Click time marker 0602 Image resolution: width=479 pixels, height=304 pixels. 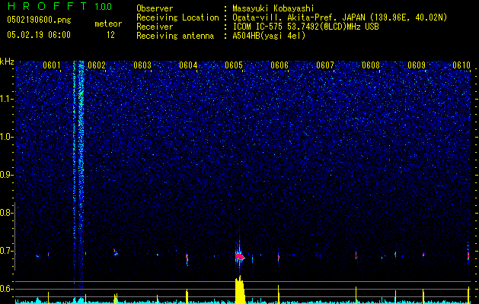[x=97, y=65]
